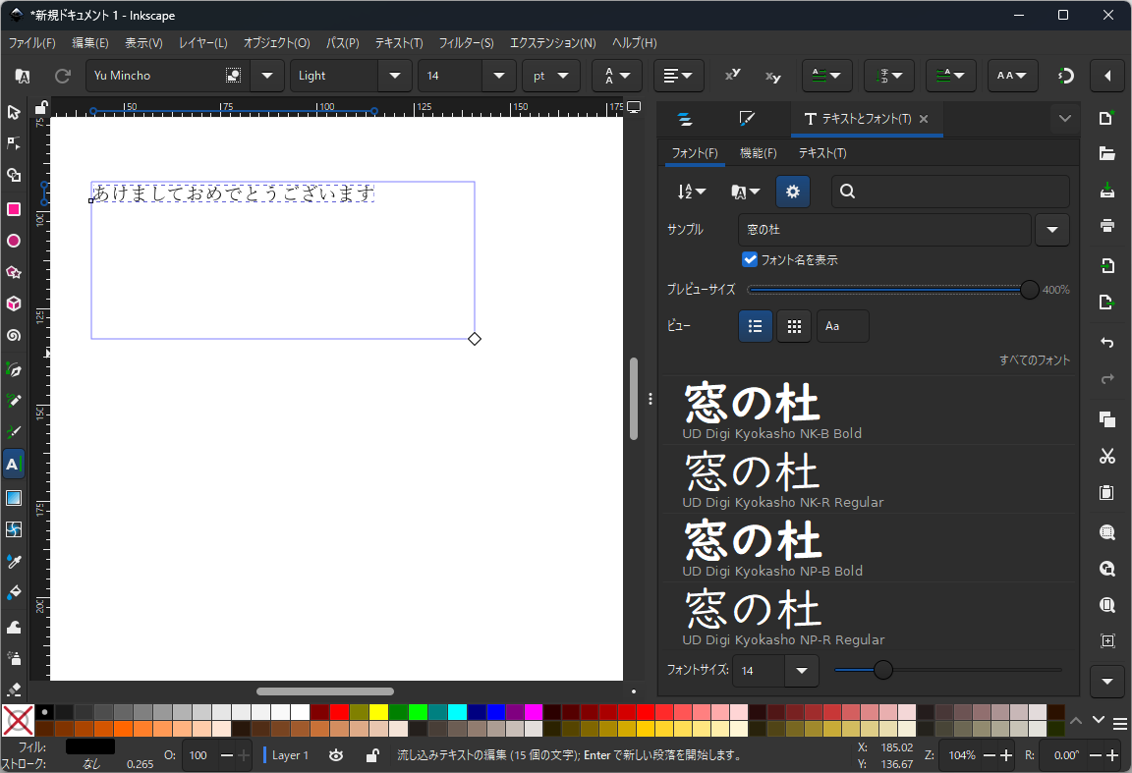
Task: Select font UD Digi Kyokasho NK-R Regular
Action: click(868, 478)
